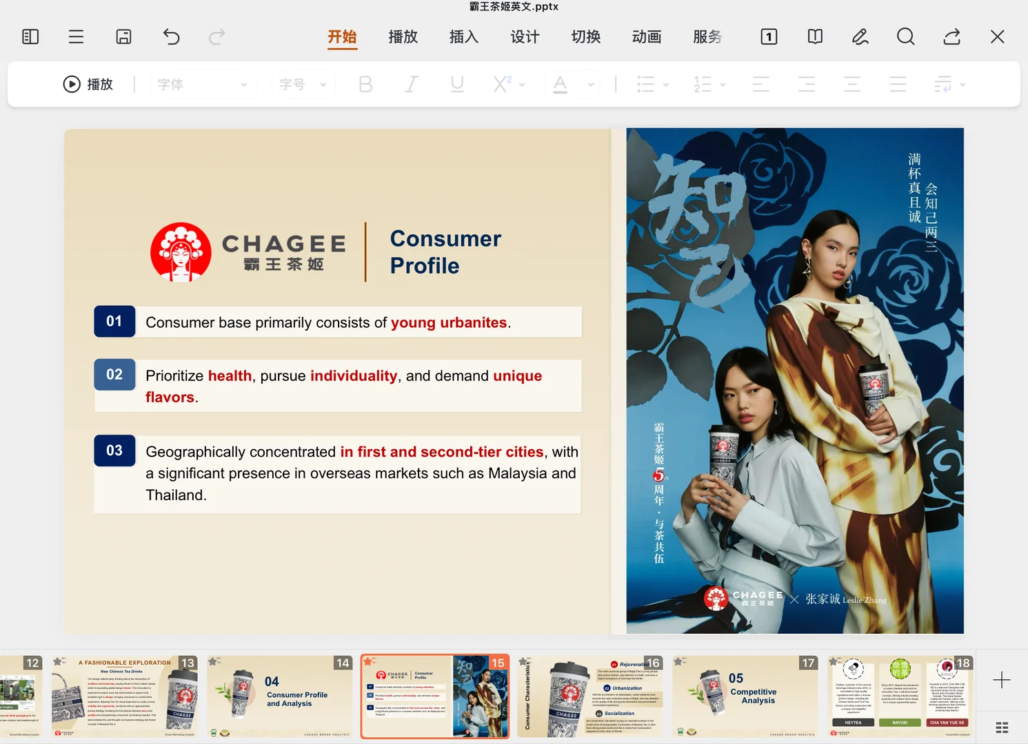
Task: Open the 服务 services tab
Action: click(x=707, y=37)
